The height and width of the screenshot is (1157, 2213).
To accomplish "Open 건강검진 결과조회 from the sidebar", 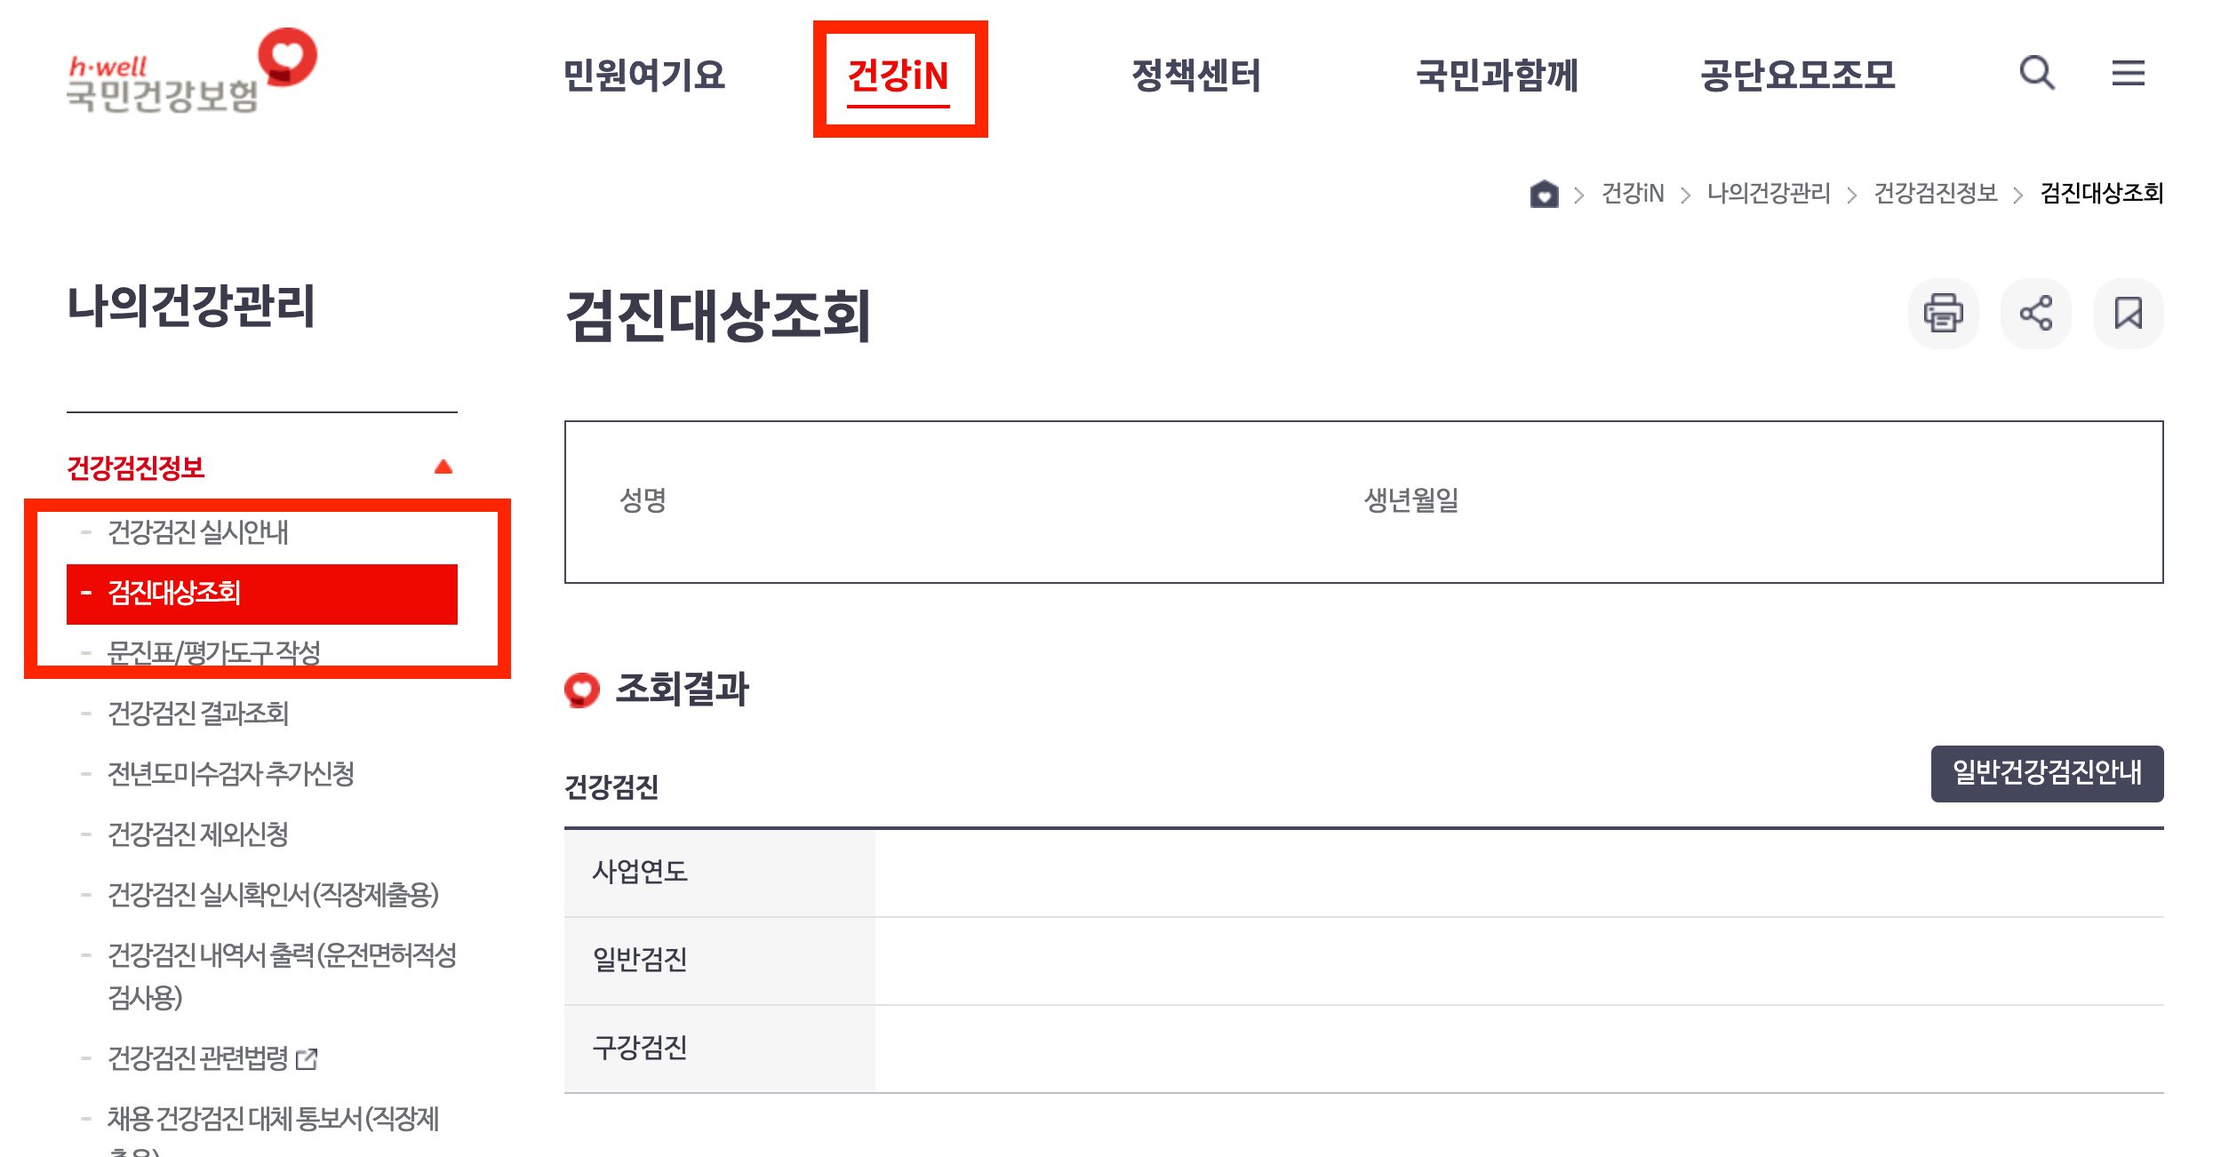I will point(197,714).
